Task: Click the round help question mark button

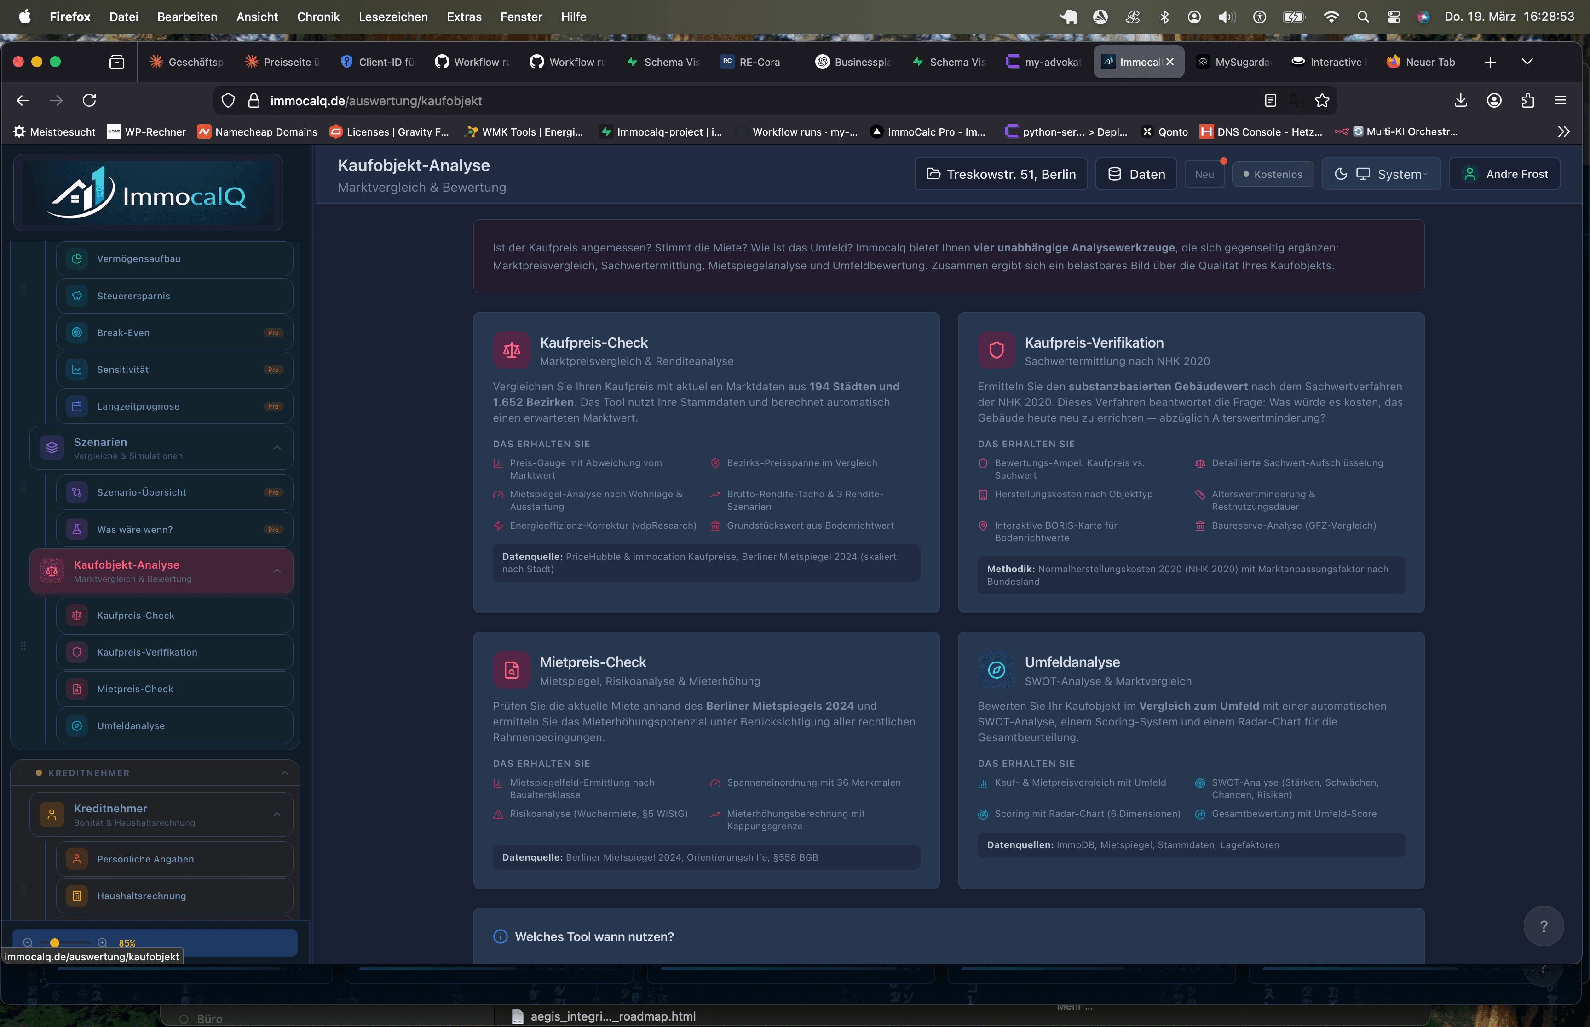Action: [1543, 926]
